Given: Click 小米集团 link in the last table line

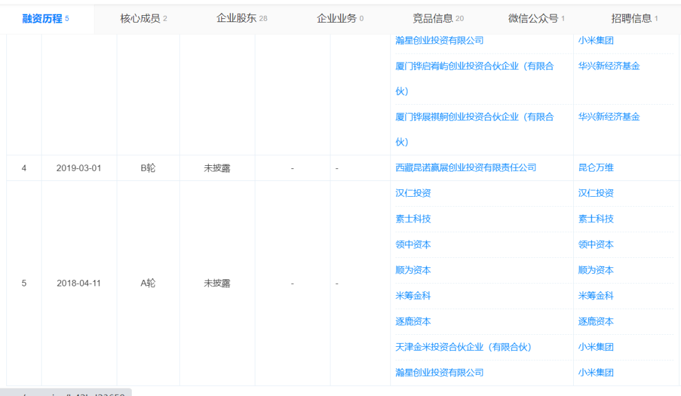Looking at the screenshot, I should tap(596, 373).
